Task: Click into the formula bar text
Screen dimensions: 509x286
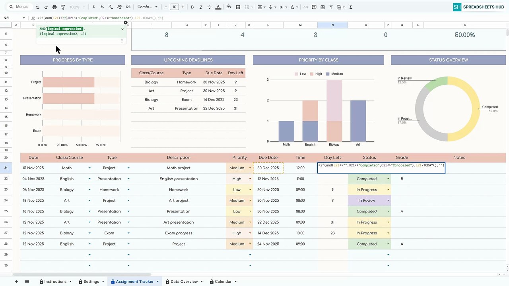Action: coord(100,18)
